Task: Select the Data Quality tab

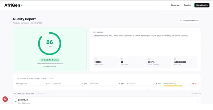Action: [x=202, y=5]
